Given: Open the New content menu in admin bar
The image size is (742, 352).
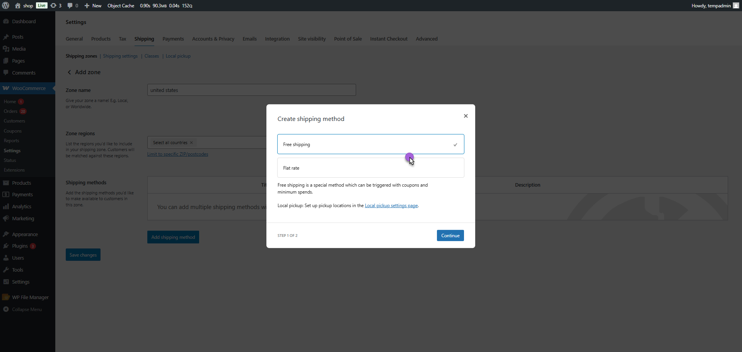Looking at the screenshot, I should (93, 5).
